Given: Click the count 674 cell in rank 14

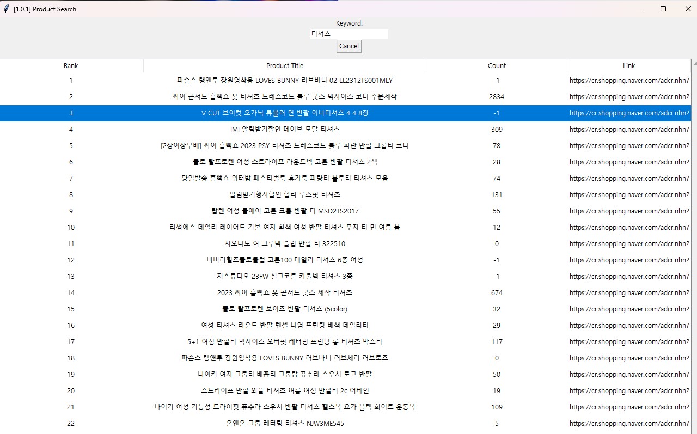Looking at the screenshot, I should (x=496, y=293).
